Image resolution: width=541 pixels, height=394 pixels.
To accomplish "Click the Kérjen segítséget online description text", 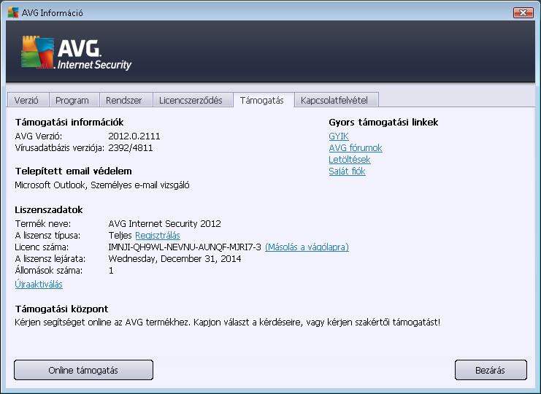I will pos(227,322).
